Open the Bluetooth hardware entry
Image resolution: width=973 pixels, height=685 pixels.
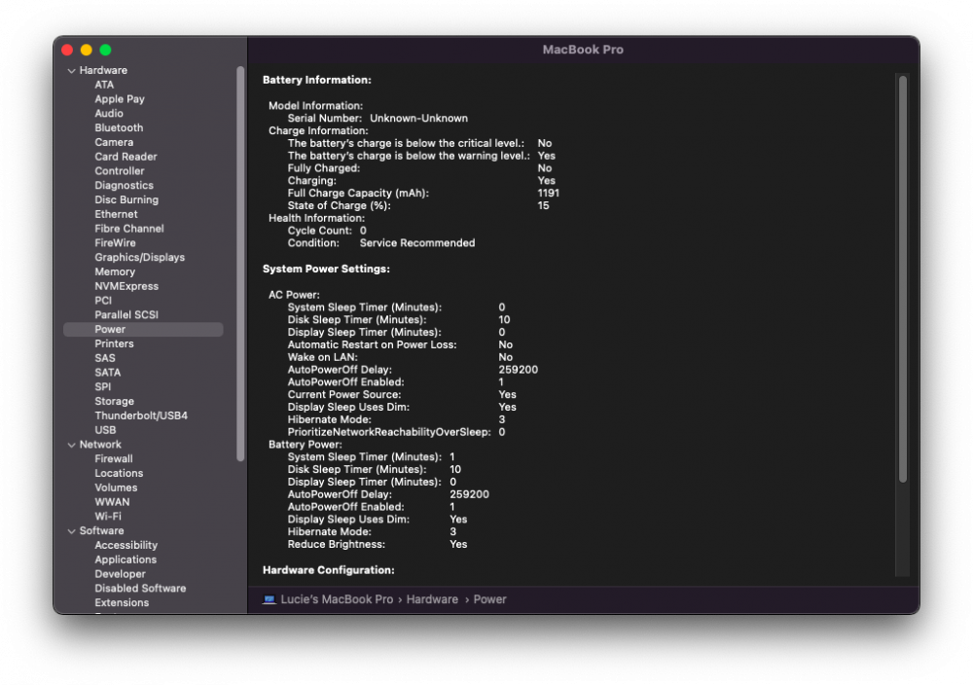tap(119, 127)
